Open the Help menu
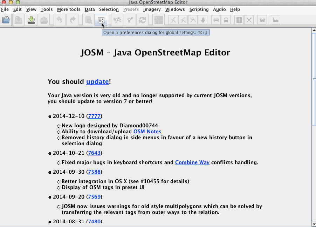Viewport: 316px width, 227px height. (x=235, y=9)
